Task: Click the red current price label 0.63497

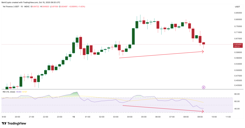Action: click(x=238, y=44)
